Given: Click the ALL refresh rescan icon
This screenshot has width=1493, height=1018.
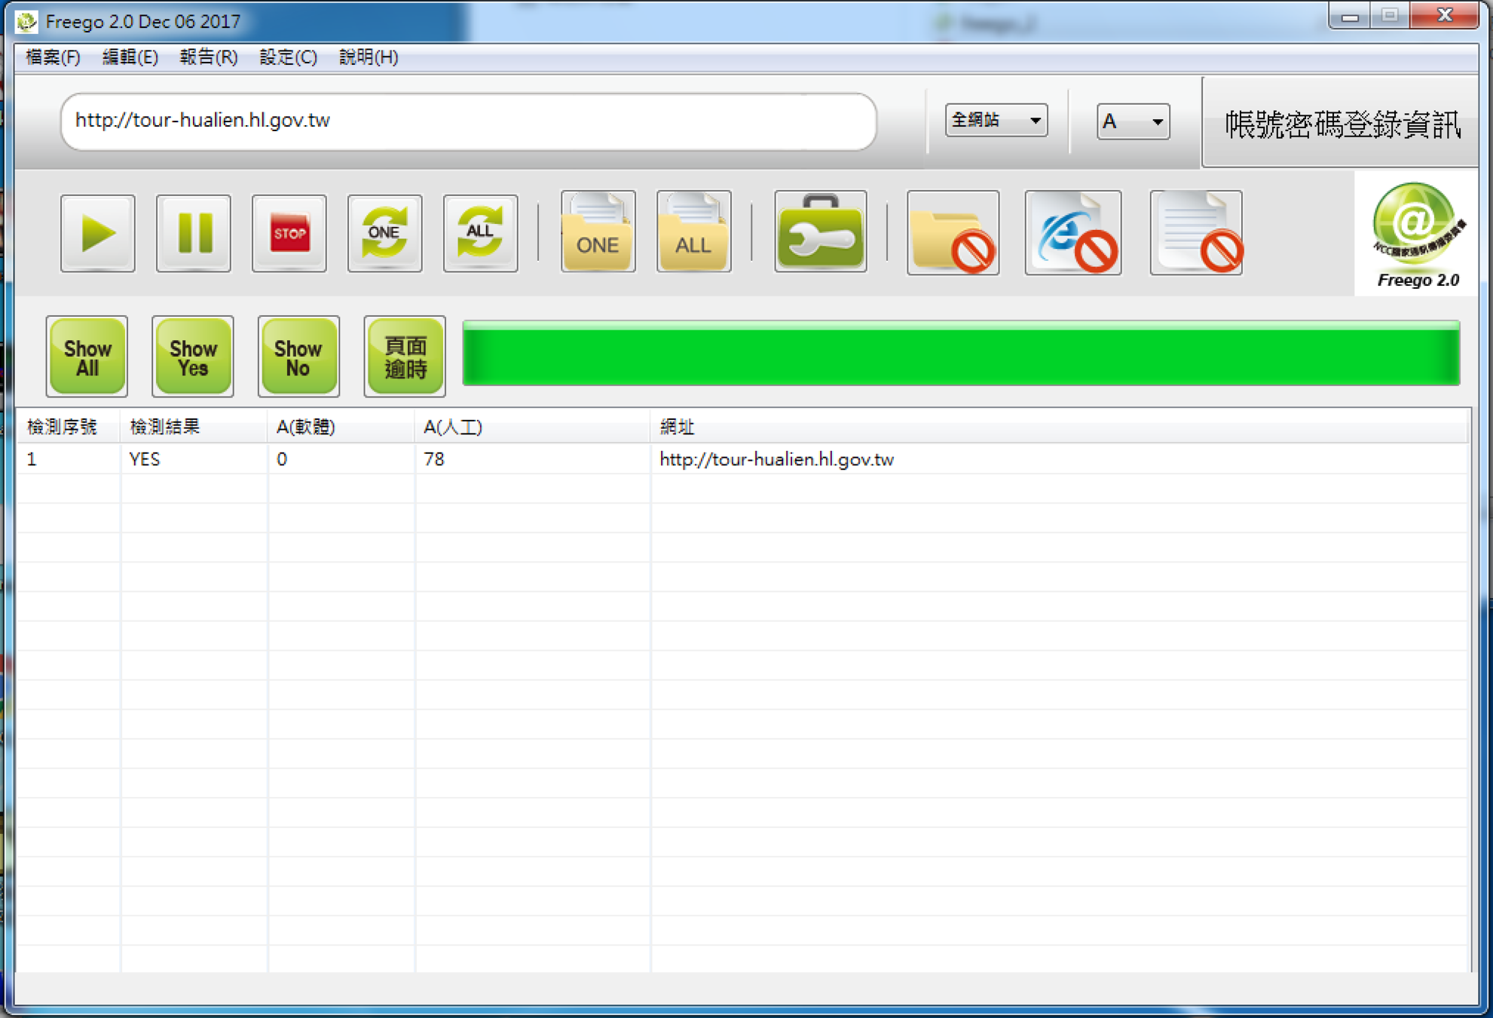Looking at the screenshot, I should (480, 232).
